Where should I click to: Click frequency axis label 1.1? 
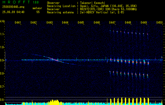pos(2,34)
